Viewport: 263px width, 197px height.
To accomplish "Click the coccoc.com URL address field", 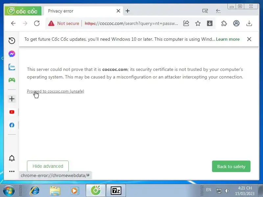I will [x=131, y=23].
